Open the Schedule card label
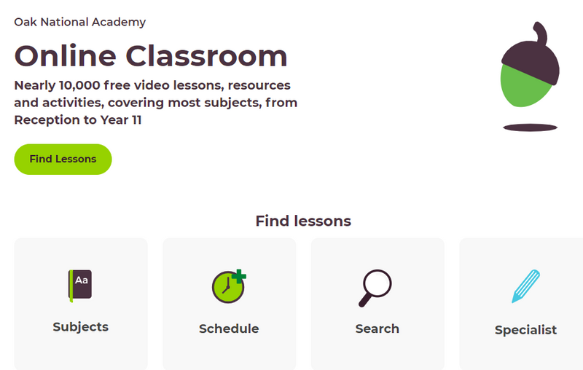The image size is (583, 370). (229, 329)
